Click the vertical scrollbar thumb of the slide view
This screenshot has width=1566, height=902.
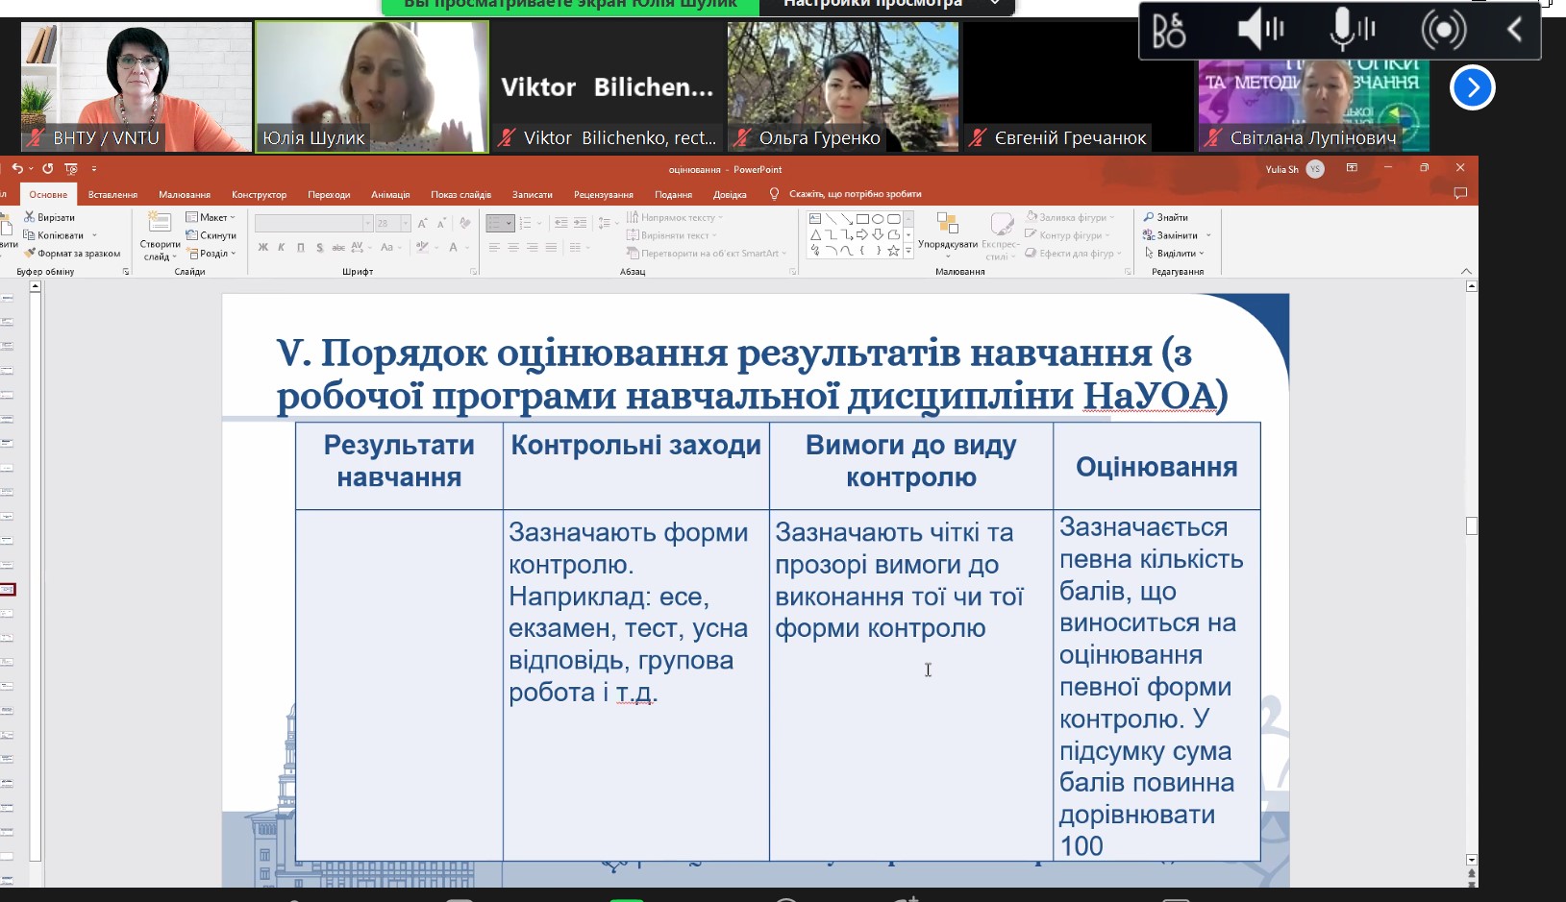click(1471, 525)
